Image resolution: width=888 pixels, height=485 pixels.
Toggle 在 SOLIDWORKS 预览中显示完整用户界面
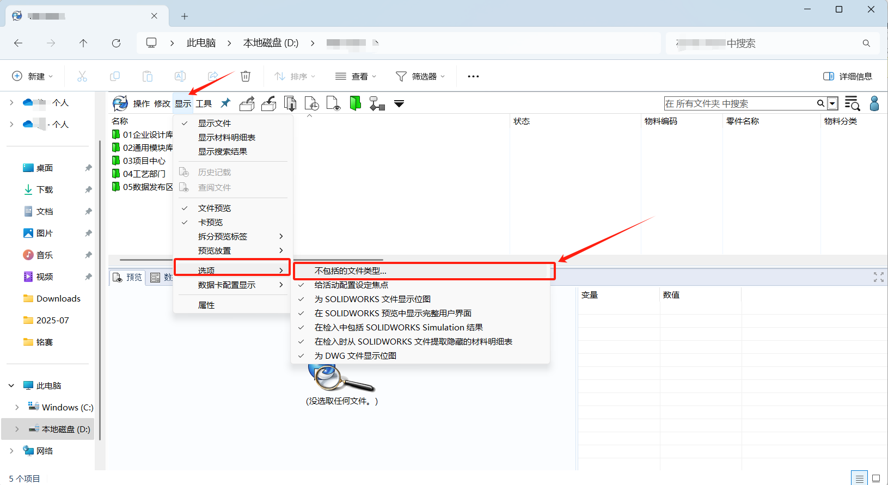(420, 314)
